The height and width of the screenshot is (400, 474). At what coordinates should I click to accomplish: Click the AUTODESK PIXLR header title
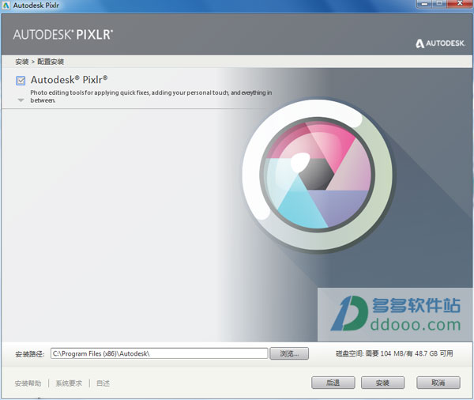[63, 35]
